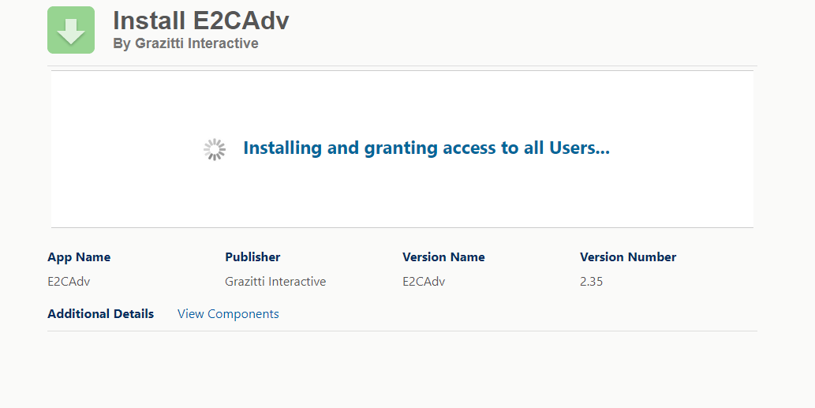Click the 'Version Name' label

pyautogui.click(x=443, y=257)
